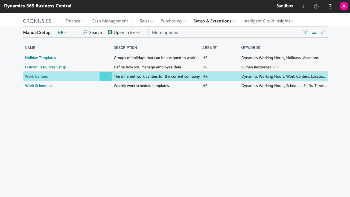This screenshot has width=350, height=197.
Task: Select the Setup & Extensions menu
Action: tap(212, 21)
